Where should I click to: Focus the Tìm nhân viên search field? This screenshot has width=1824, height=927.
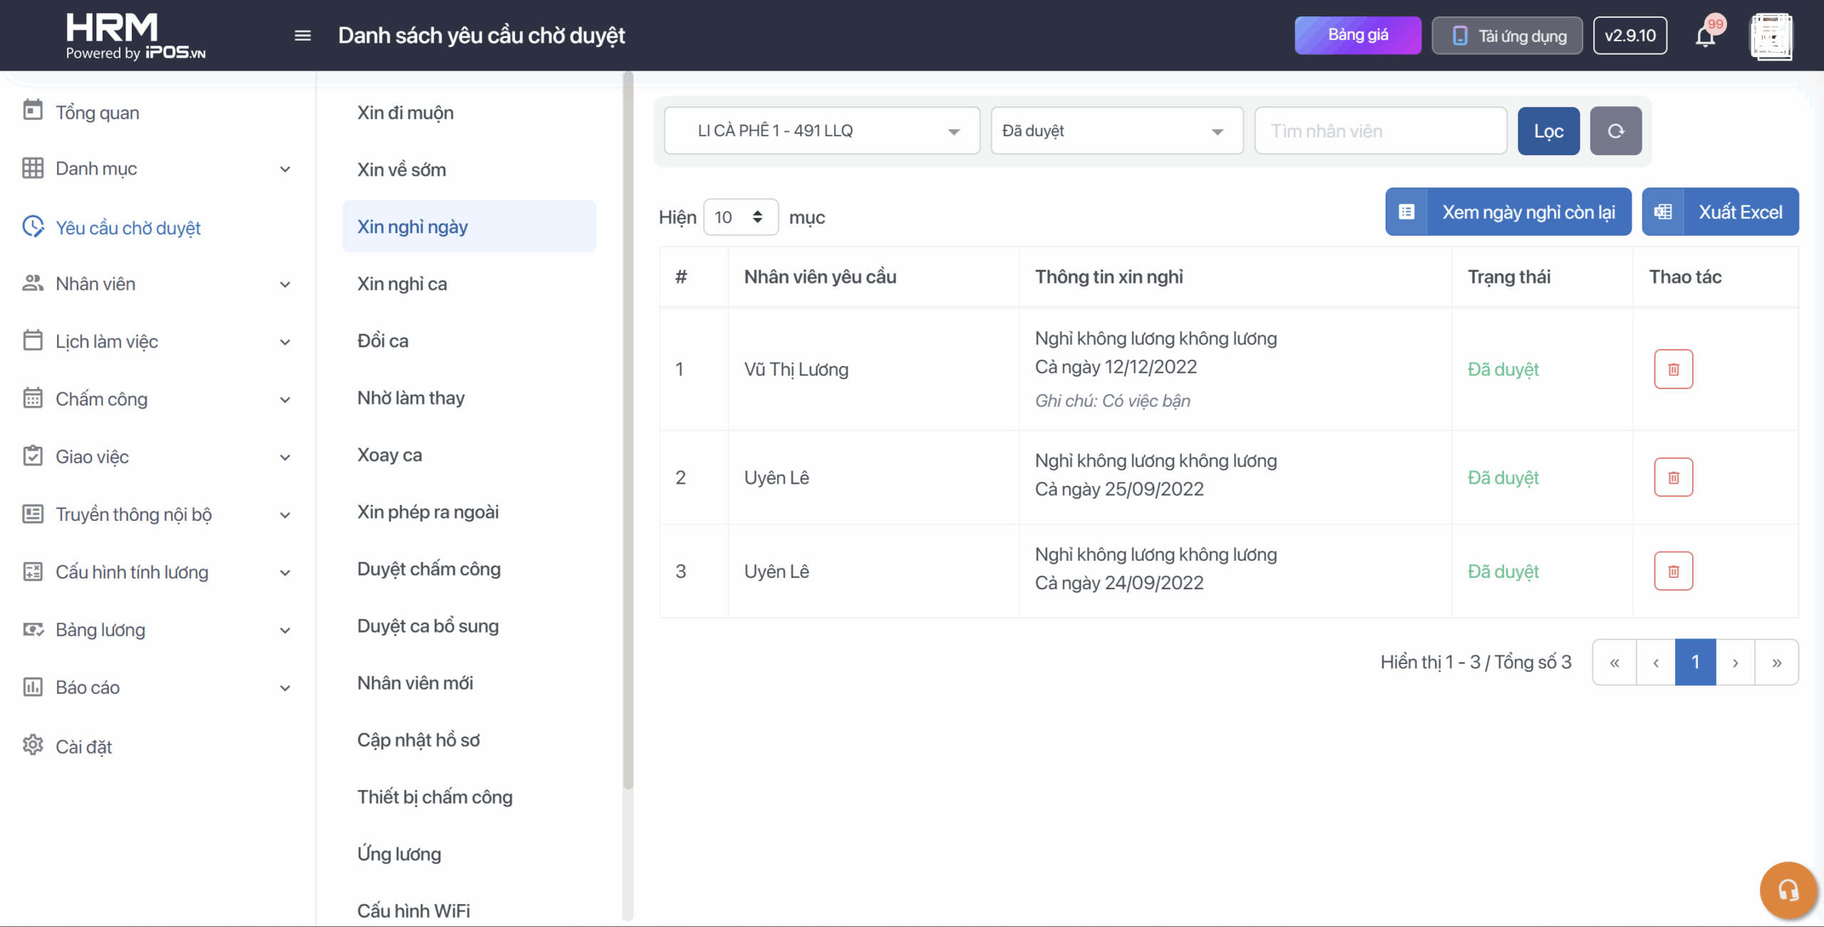click(x=1380, y=131)
